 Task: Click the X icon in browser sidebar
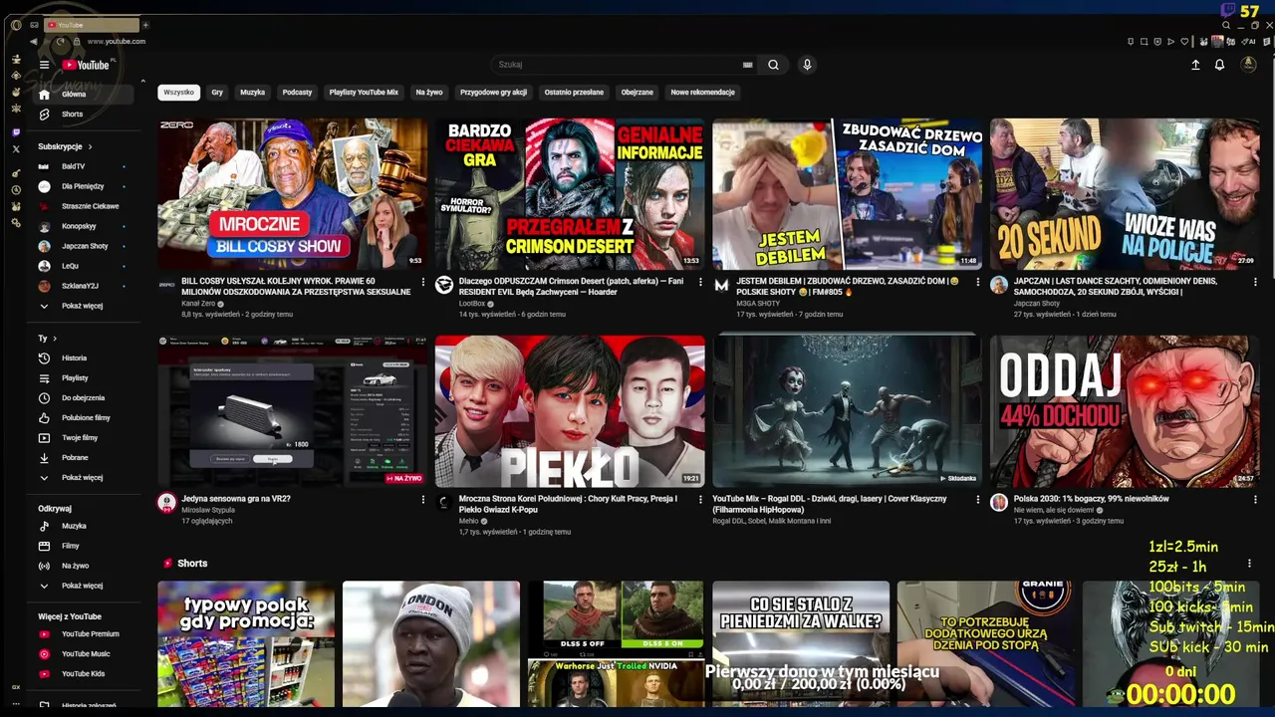(x=16, y=149)
